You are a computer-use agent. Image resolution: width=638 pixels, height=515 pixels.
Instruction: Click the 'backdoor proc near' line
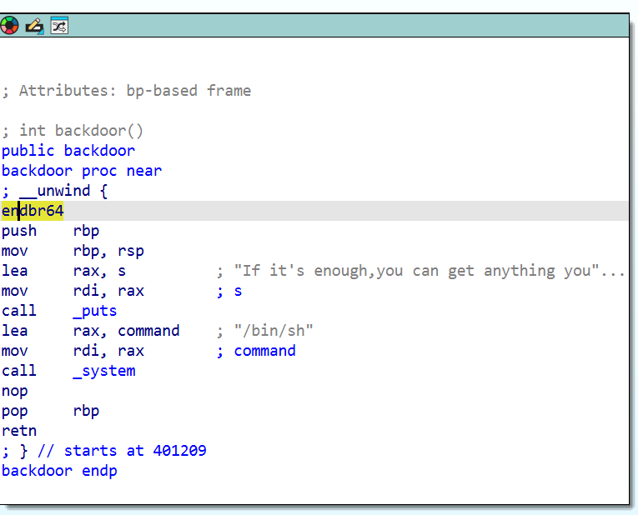click(82, 171)
